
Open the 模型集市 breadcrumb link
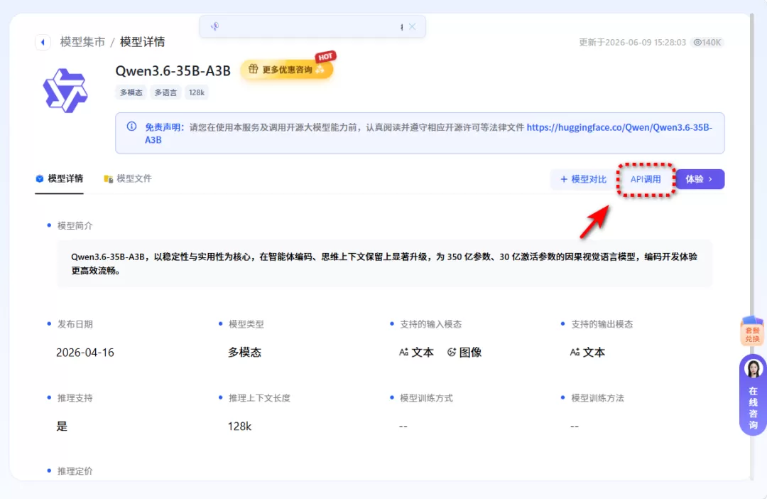pyautogui.click(x=82, y=42)
